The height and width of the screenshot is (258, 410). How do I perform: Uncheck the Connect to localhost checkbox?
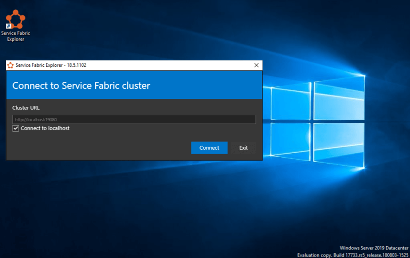(x=16, y=128)
